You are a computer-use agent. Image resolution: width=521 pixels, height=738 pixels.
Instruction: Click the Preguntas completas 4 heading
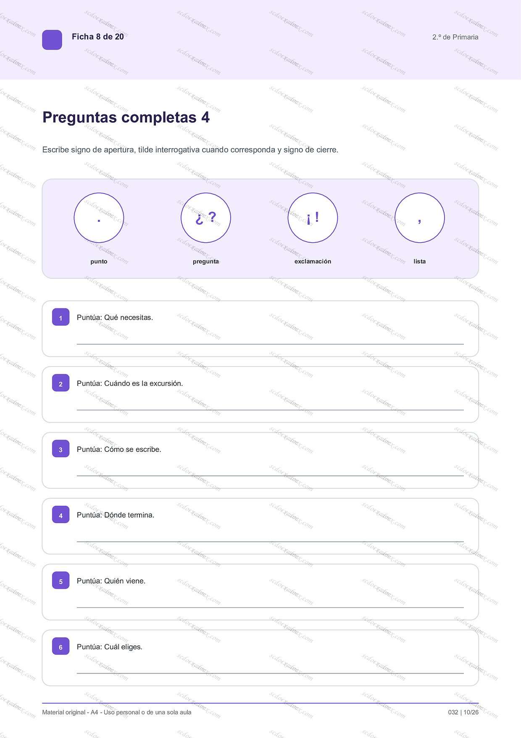[x=126, y=117]
